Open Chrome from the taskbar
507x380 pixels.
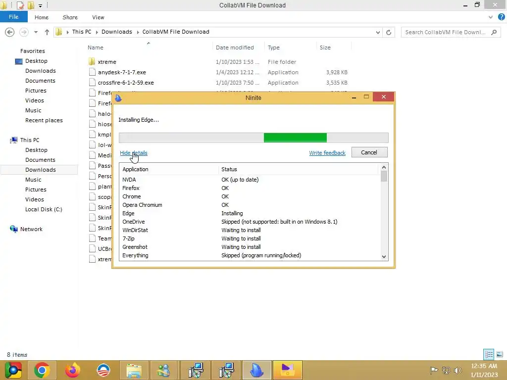tap(42, 370)
